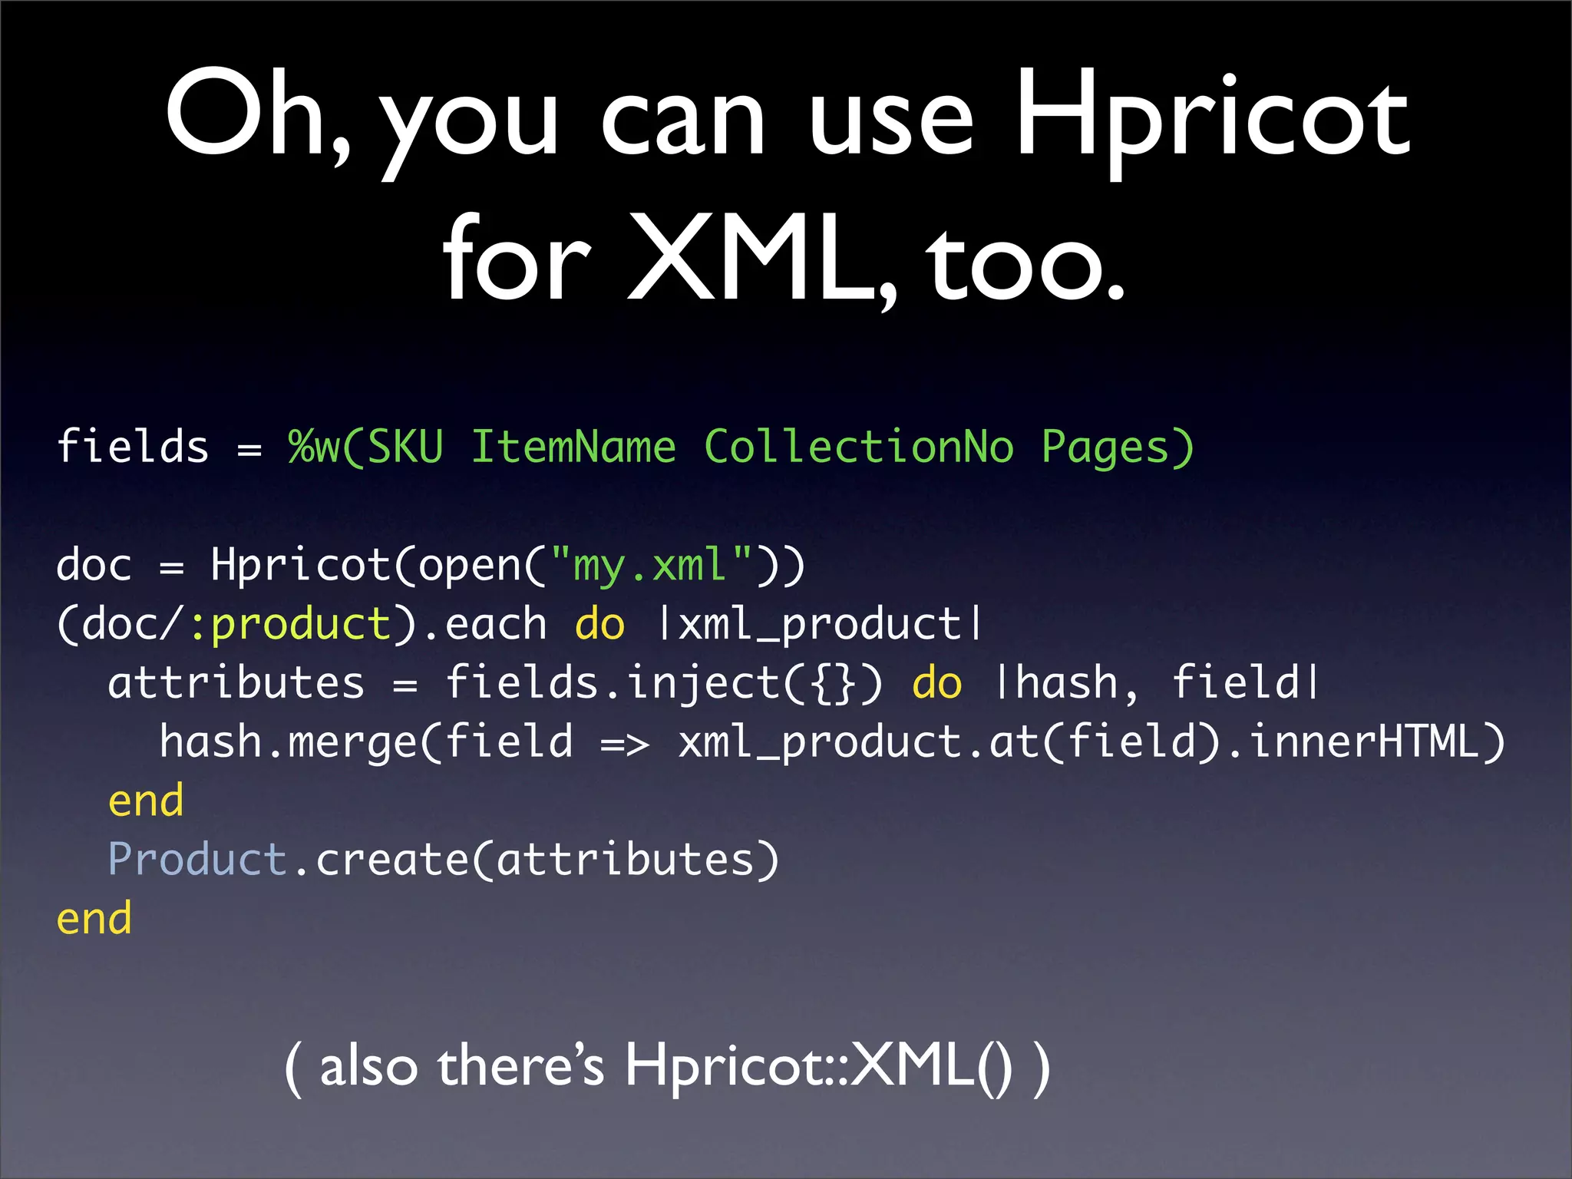The width and height of the screenshot is (1572, 1179).
Task: Click the slide title 'Oh, you can use Hpricot'
Action: [787, 115]
